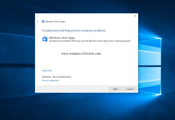The height and width of the screenshot is (120, 175).
Task: Click the Cancel button
Action: coord(130,89)
